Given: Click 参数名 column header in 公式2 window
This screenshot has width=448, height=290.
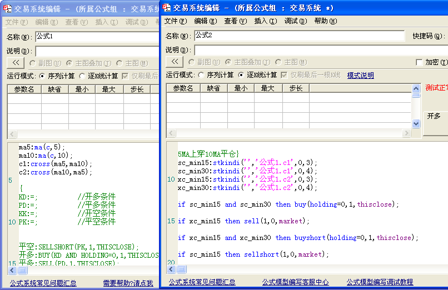Looking at the screenshot, I should pos(183,88).
